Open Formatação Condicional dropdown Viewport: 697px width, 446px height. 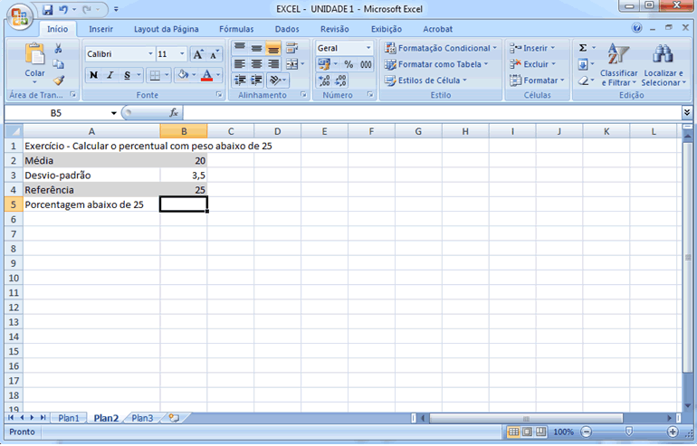[x=441, y=48]
